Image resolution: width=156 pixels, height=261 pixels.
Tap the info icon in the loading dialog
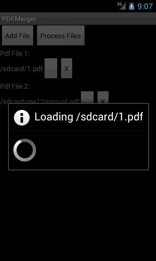pyautogui.click(x=22, y=117)
